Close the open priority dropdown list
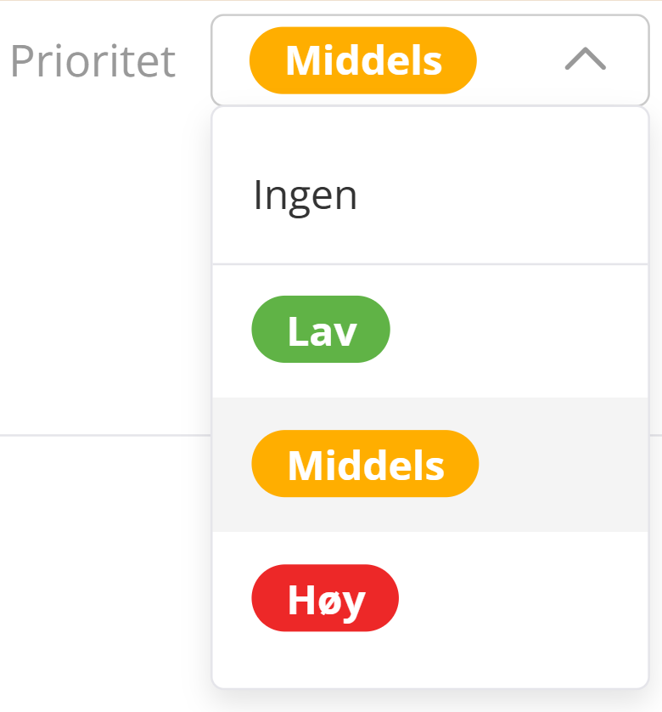Viewport: 662px width, 712px height. 586,59
